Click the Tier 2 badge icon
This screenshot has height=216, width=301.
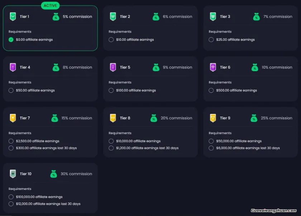tap(113, 16)
